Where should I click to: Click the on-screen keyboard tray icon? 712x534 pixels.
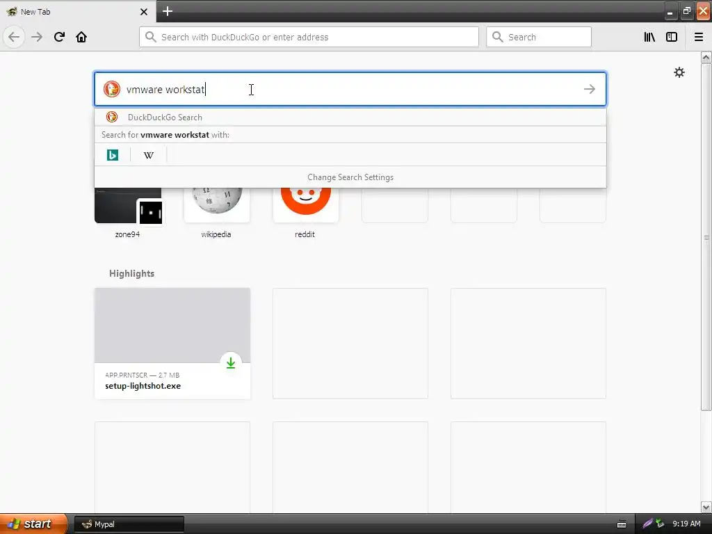[x=622, y=524]
